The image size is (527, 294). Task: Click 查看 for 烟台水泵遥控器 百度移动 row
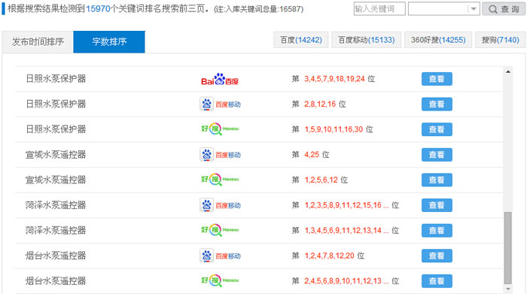tap(437, 256)
